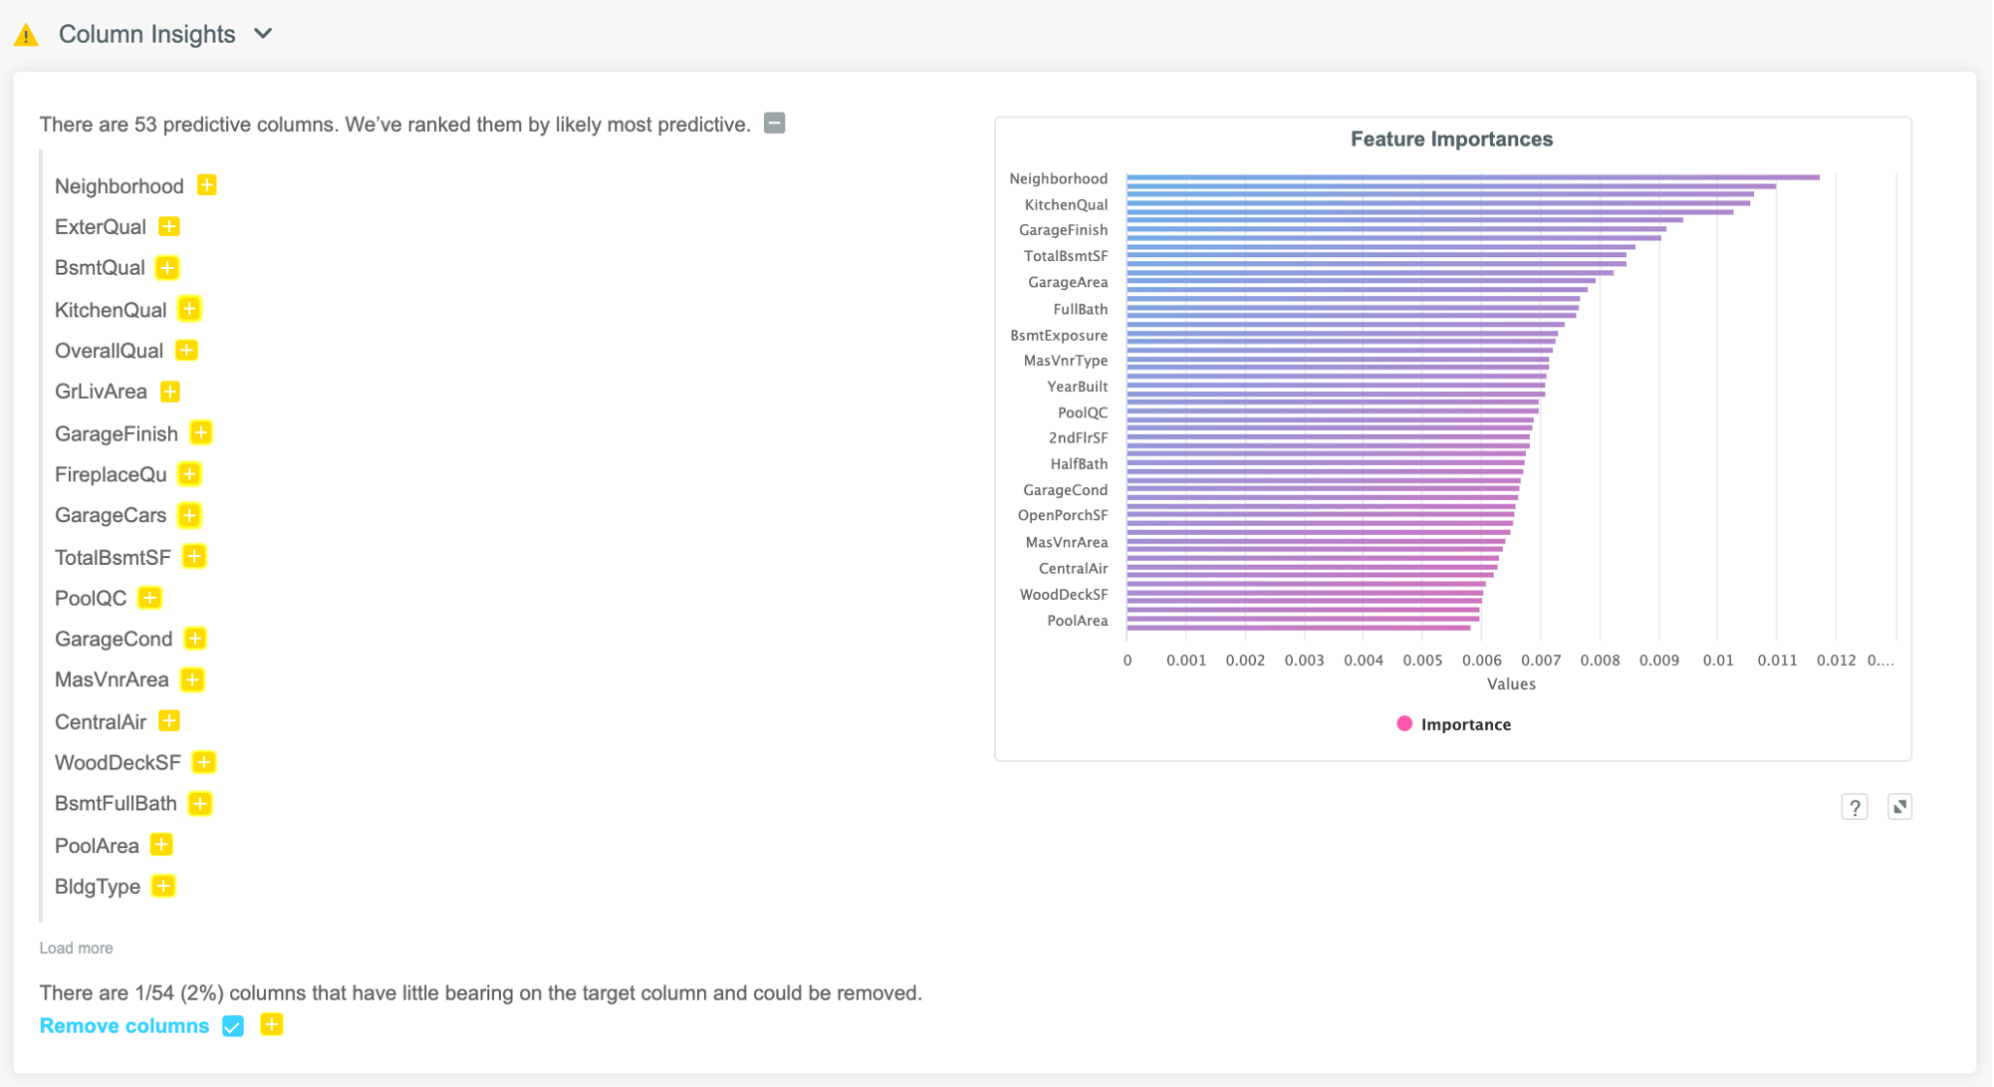Expand the OverallQual column details
The image size is (1994, 1087).
(x=186, y=350)
